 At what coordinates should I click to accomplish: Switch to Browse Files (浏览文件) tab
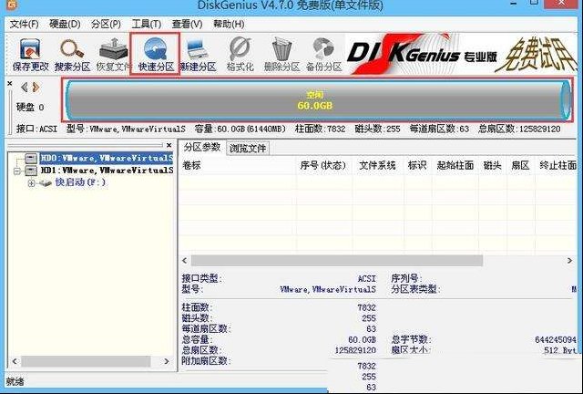pos(248,149)
